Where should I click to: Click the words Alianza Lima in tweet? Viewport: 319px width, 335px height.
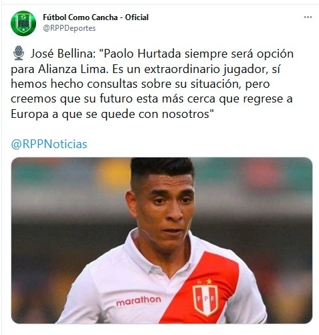click(x=73, y=69)
